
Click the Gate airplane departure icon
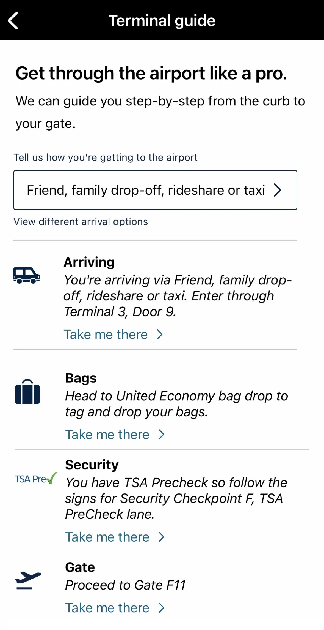[28, 580]
